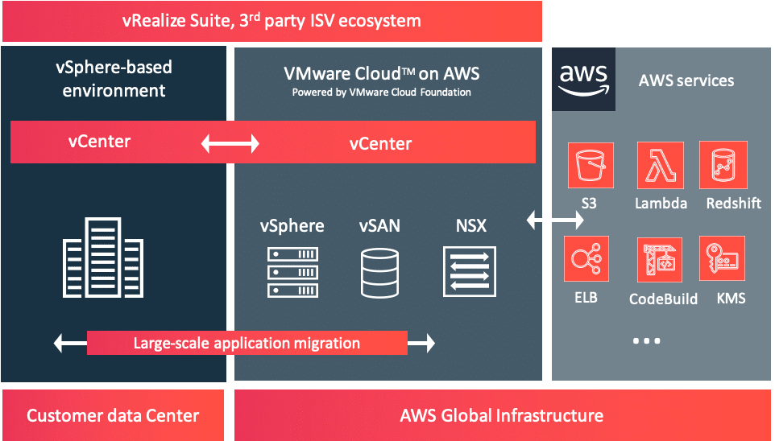
Task: Click the KMS key icon
Action: (722, 259)
